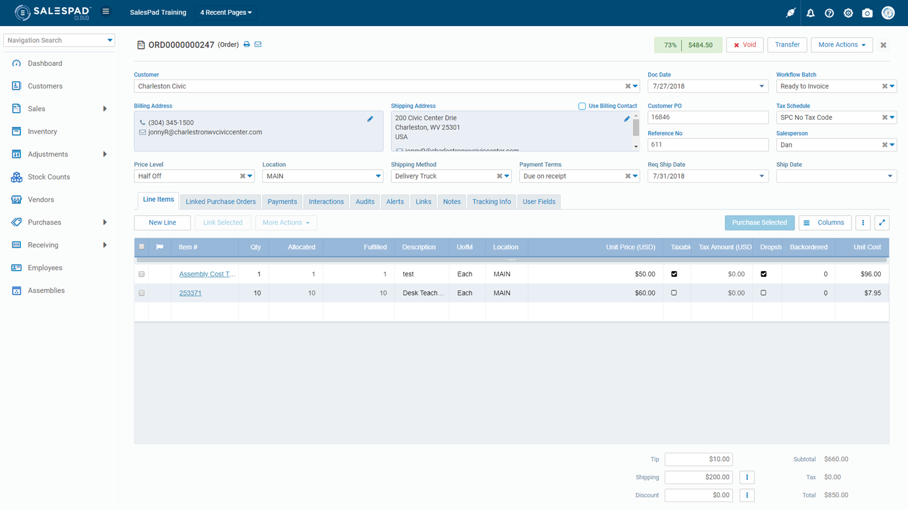Toggle Use Billing Contact checkbox
Image resolution: width=908 pixels, height=510 pixels.
point(582,106)
